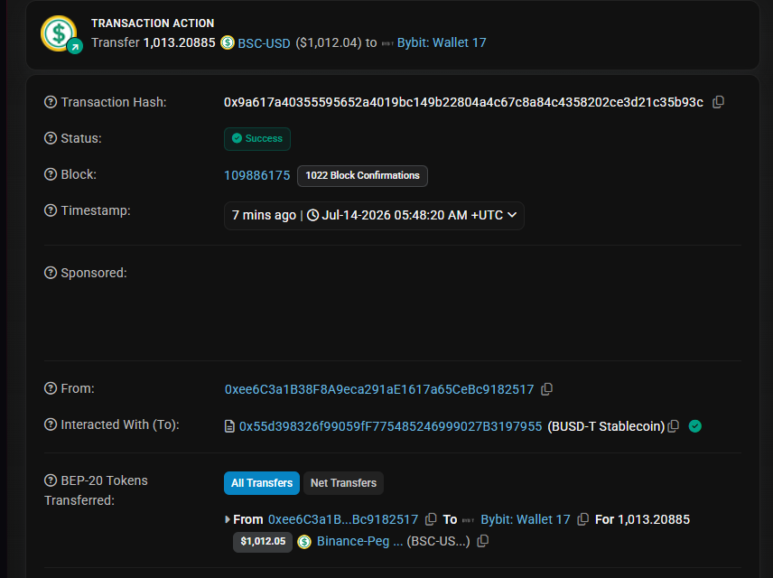The image size is (773, 578).
Task: Open contract address 0x55d398326f99059fF775485246999027B3197955
Action: (390, 426)
